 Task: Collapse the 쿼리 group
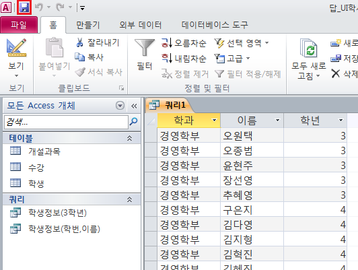tap(129, 199)
